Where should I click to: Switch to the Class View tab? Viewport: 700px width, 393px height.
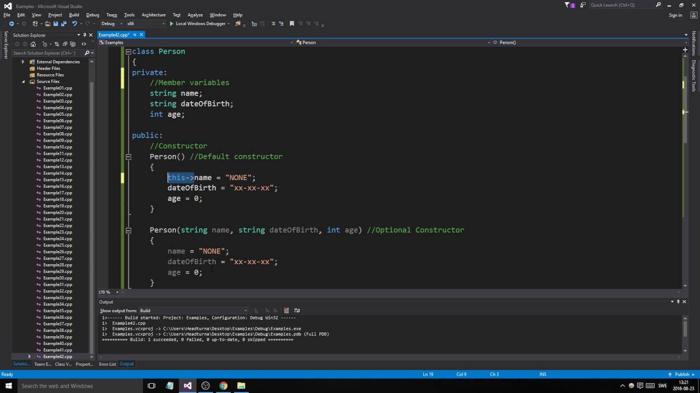pyautogui.click(x=63, y=364)
